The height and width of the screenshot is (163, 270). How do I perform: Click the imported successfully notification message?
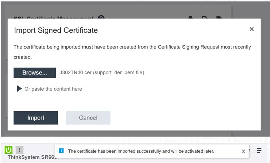coord(141,151)
